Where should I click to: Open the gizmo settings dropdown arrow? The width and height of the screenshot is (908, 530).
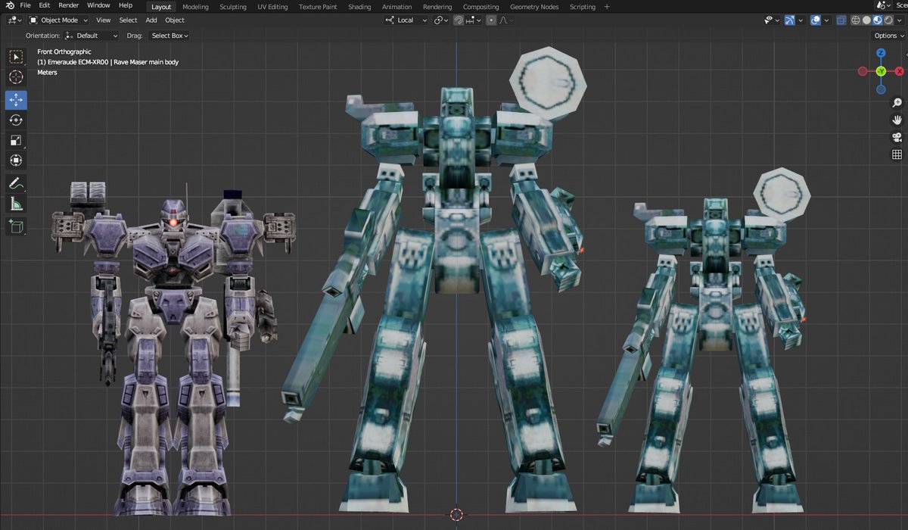tap(801, 20)
